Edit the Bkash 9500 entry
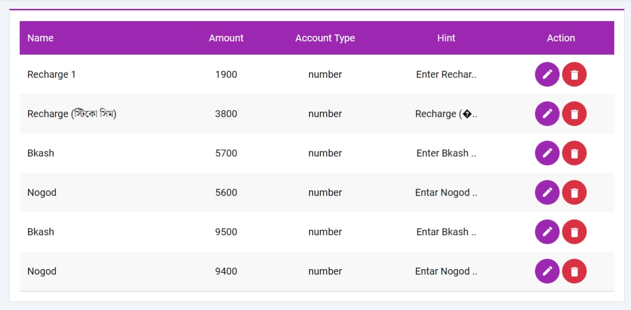 [x=547, y=232]
